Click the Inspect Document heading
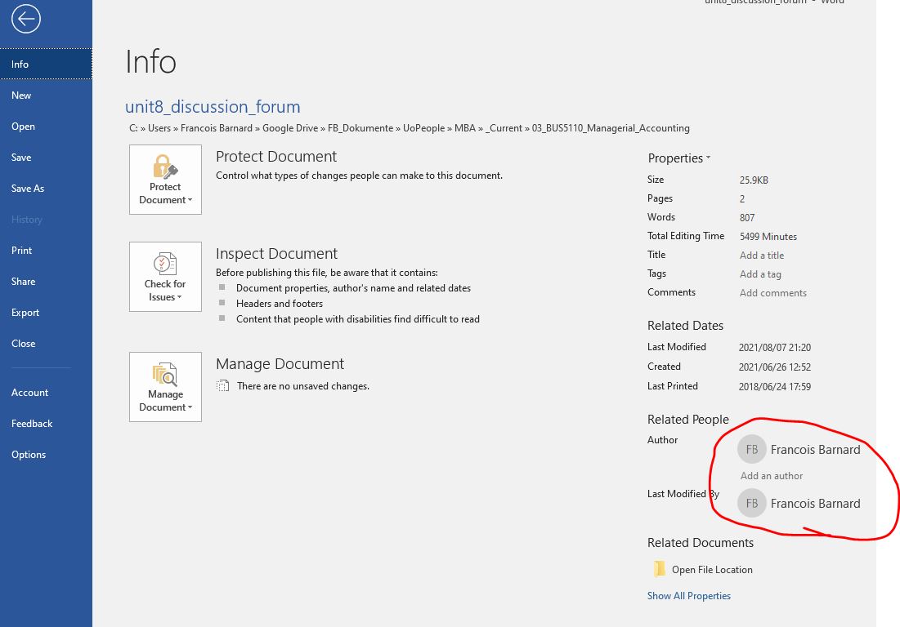This screenshot has height=627, width=900. (276, 253)
